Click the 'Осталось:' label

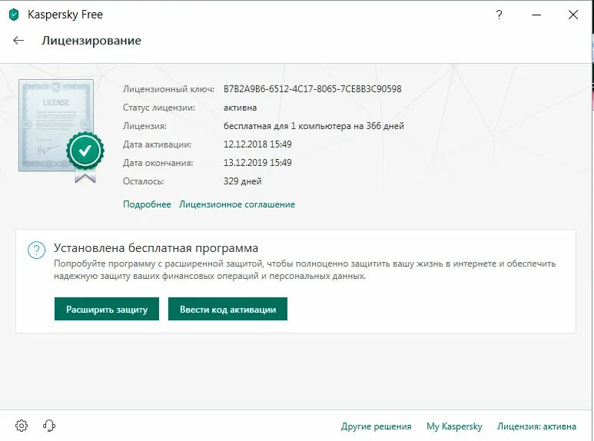click(x=143, y=181)
